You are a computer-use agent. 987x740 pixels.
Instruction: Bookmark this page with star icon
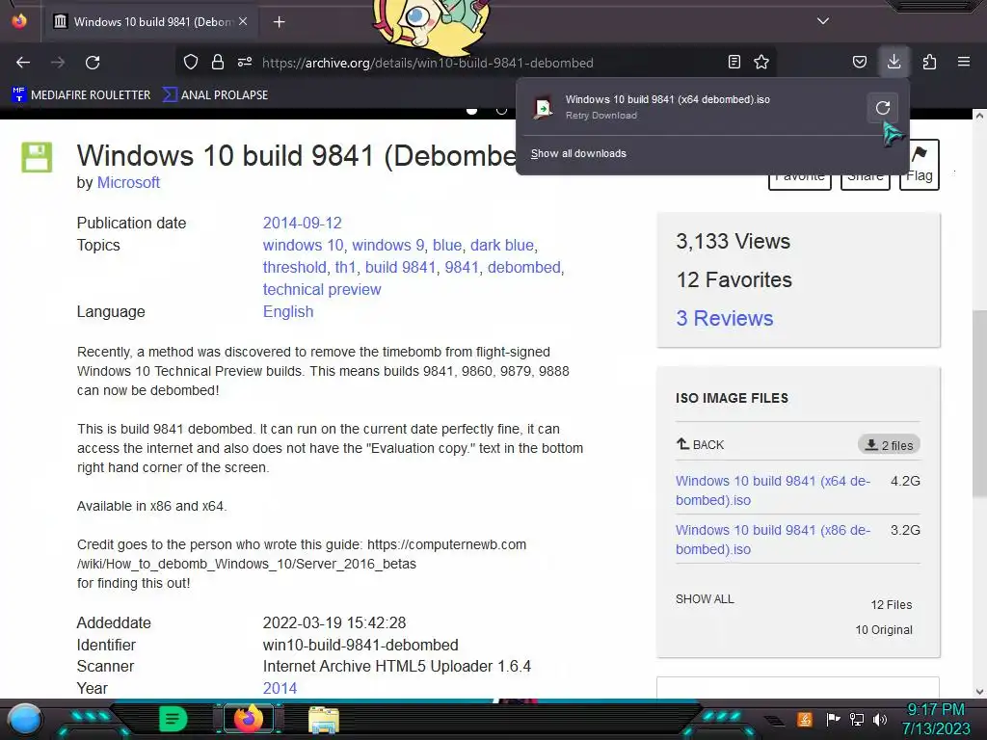761,63
